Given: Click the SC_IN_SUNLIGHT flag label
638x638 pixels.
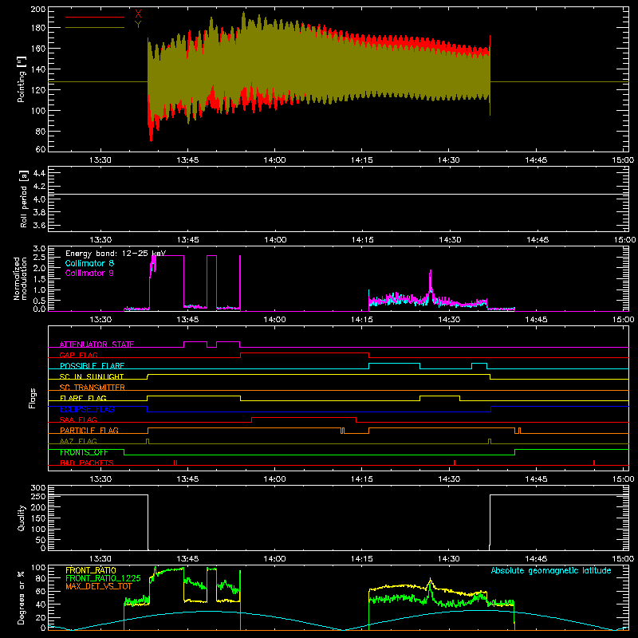Looking at the screenshot, I should pyautogui.click(x=92, y=376).
